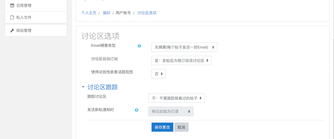Click the 保存更改 button

click(x=162, y=127)
